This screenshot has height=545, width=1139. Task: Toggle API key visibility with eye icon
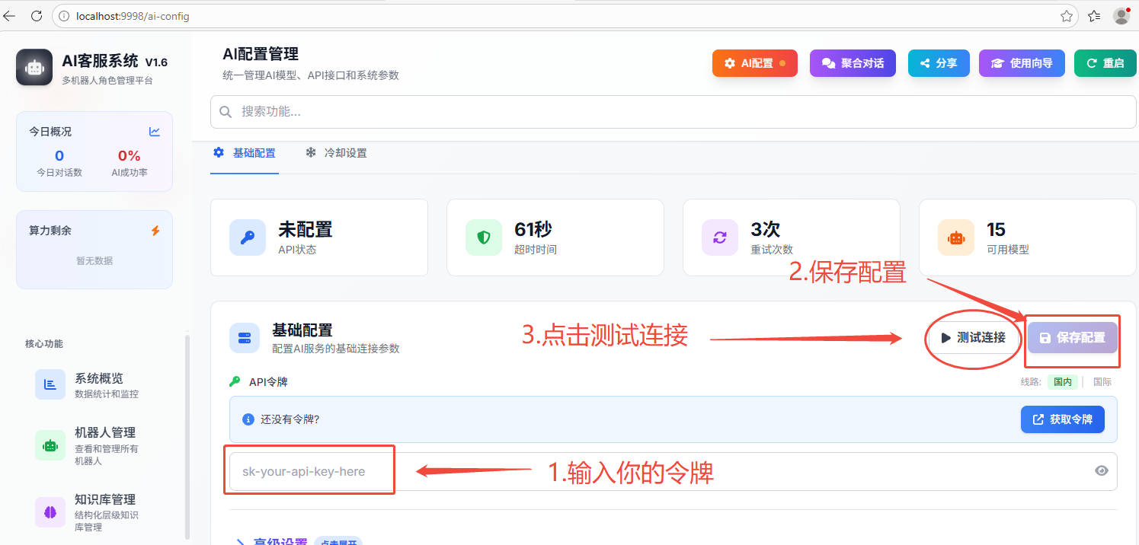[1101, 471]
